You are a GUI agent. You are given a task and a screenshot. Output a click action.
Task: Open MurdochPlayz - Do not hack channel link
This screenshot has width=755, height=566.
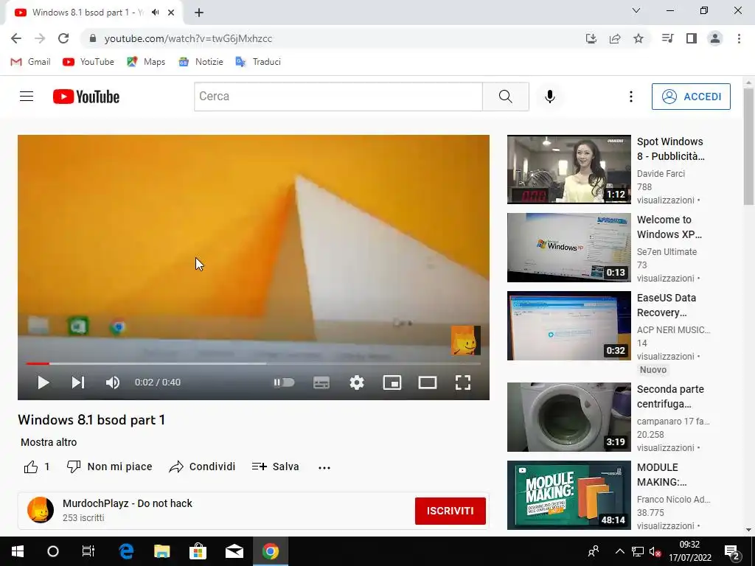pos(127,503)
